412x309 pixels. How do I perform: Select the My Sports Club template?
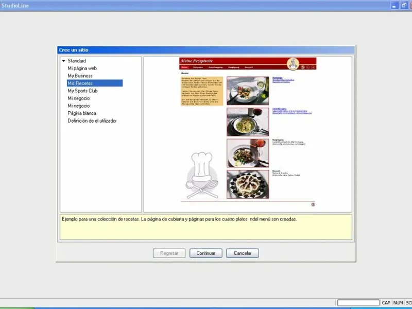(82, 91)
